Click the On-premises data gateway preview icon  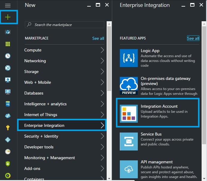click(x=129, y=86)
